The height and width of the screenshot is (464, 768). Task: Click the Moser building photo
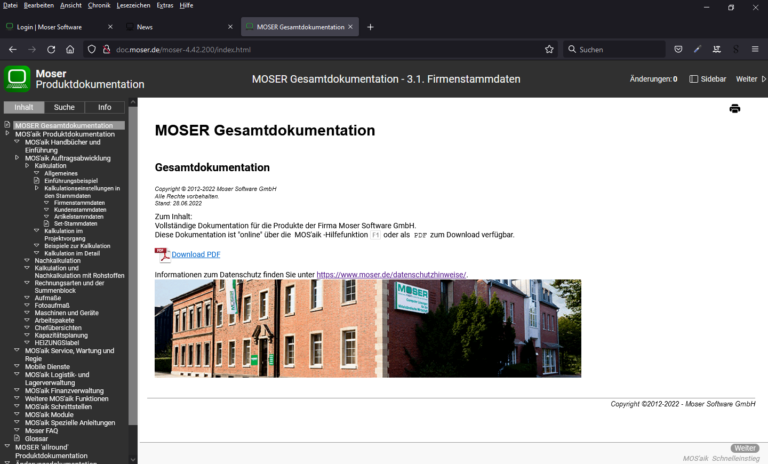(368, 329)
